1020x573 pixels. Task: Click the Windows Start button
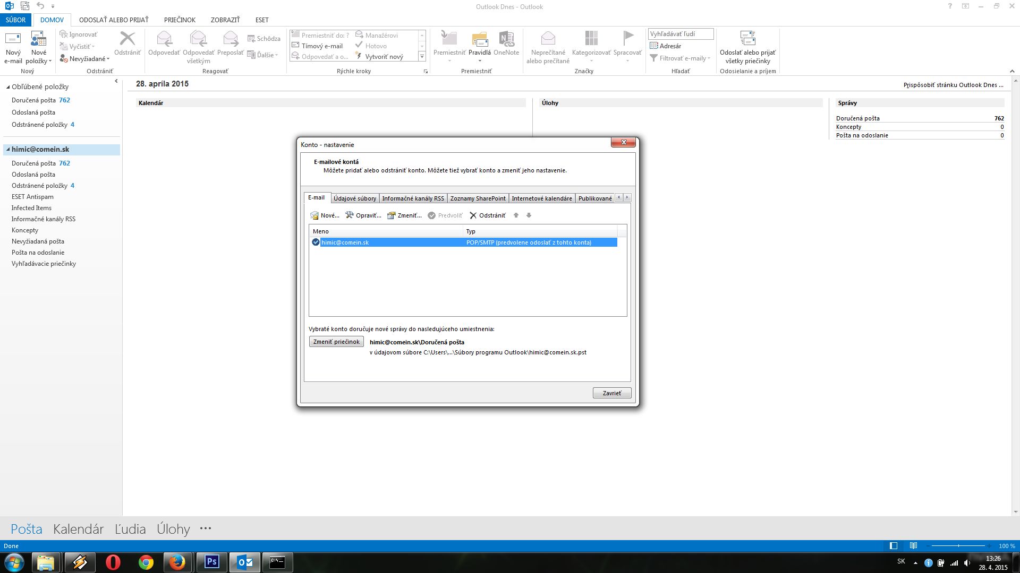click(x=14, y=562)
